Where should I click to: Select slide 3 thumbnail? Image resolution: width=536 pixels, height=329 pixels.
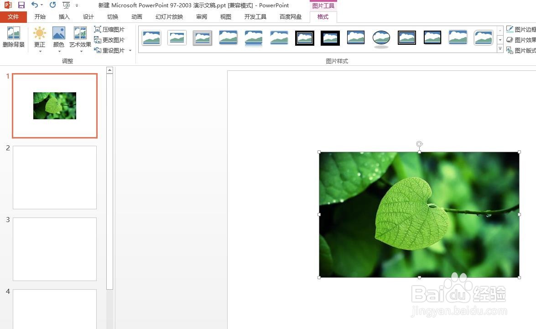click(55, 249)
